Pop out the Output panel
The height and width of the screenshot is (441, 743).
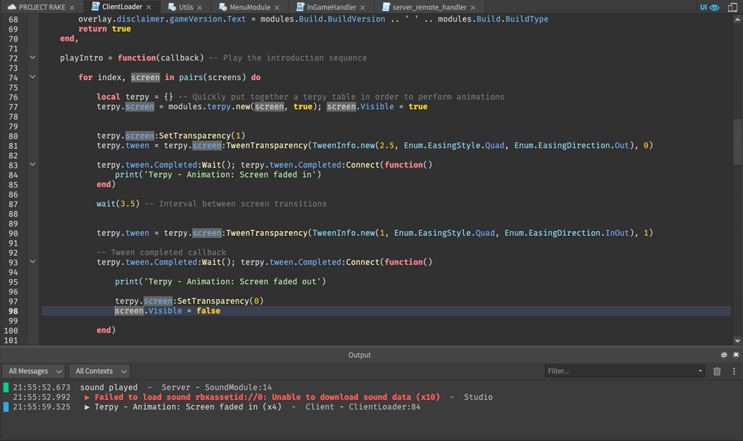click(724, 354)
